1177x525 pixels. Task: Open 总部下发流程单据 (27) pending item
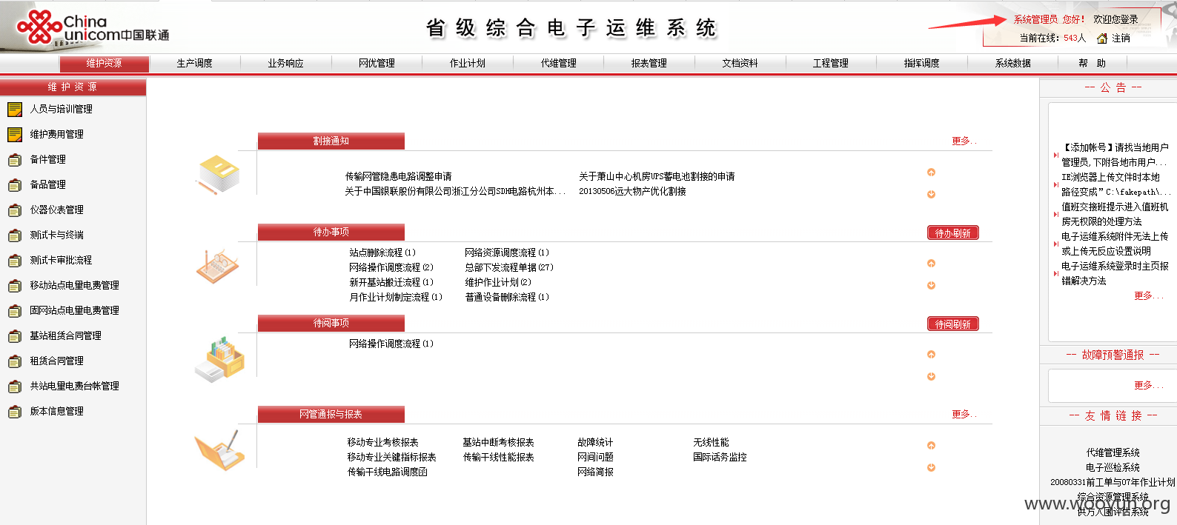click(509, 268)
